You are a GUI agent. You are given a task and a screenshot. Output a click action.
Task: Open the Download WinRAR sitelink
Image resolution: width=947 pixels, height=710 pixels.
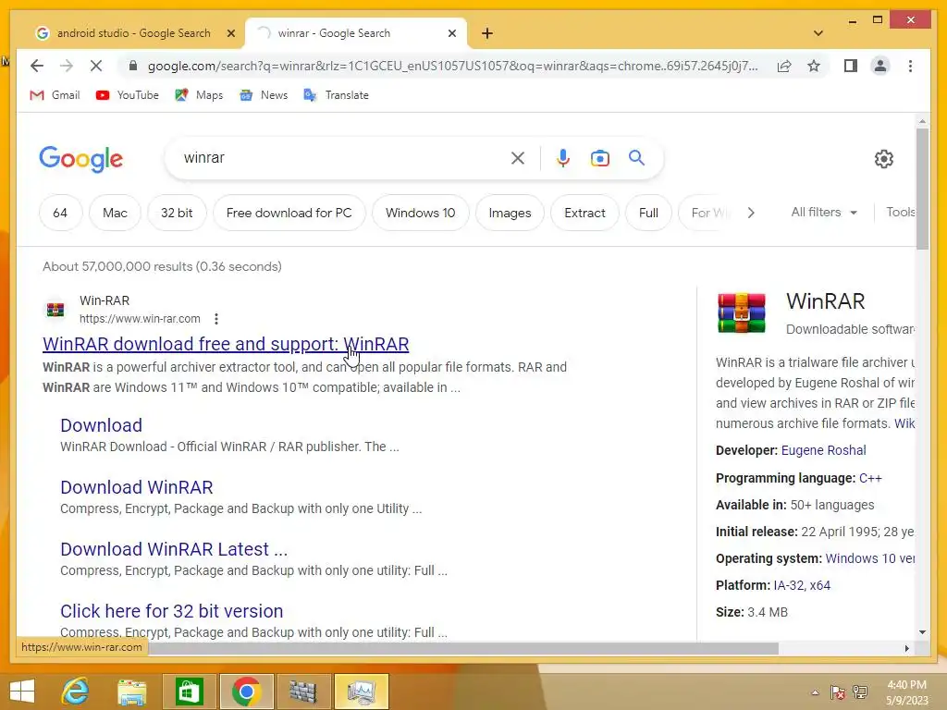click(137, 487)
